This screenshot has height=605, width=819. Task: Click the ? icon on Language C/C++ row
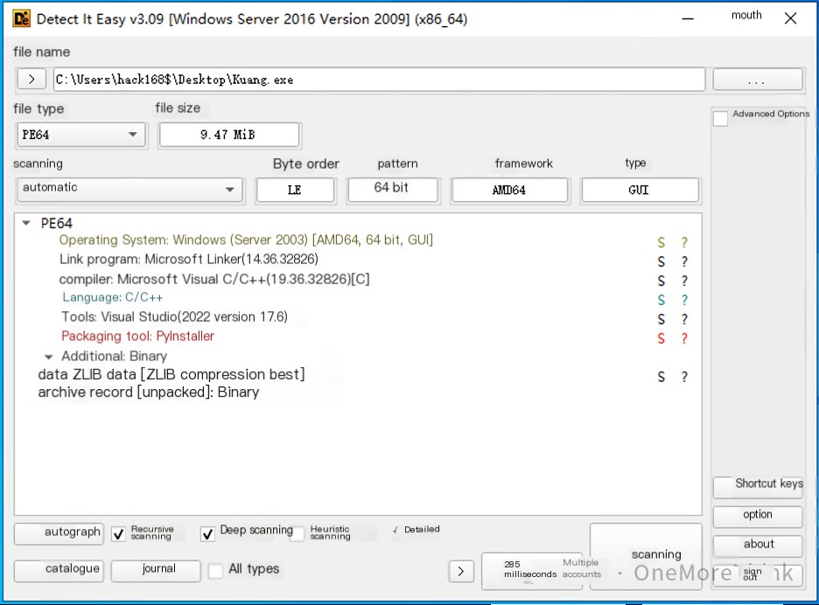click(x=684, y=300)
